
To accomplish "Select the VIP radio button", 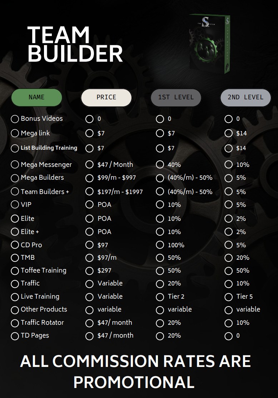I will [x=15, y=205].
